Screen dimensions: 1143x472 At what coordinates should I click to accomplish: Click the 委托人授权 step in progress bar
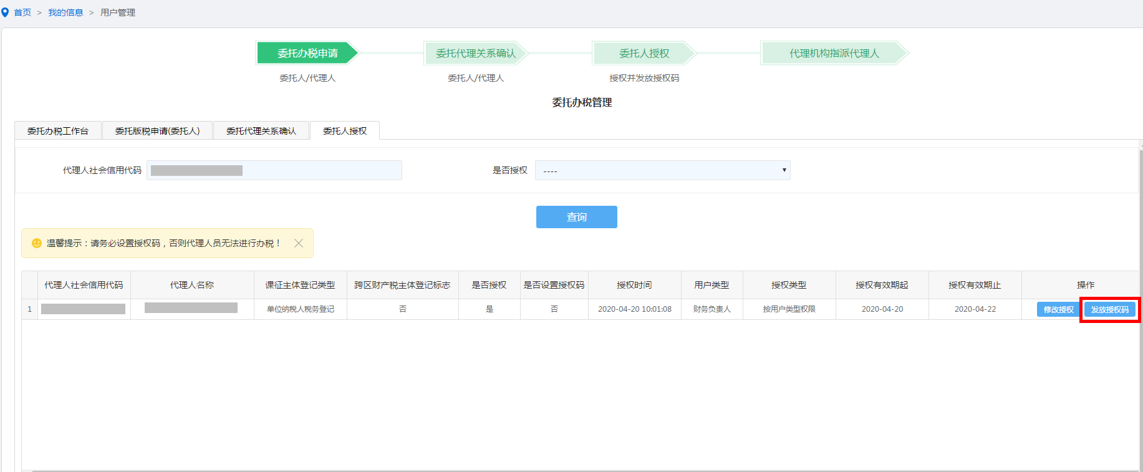coord(644,54)
